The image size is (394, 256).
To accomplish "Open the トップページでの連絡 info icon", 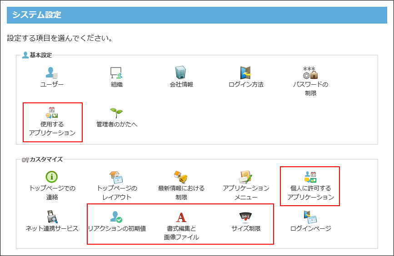I will click(52, 177).
